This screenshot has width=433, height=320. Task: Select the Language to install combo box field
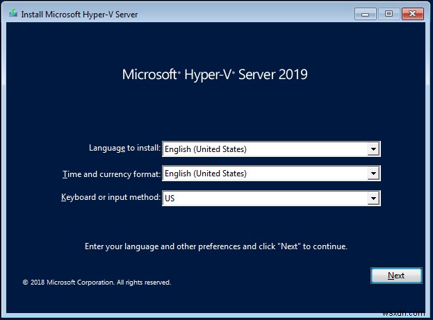264,149
